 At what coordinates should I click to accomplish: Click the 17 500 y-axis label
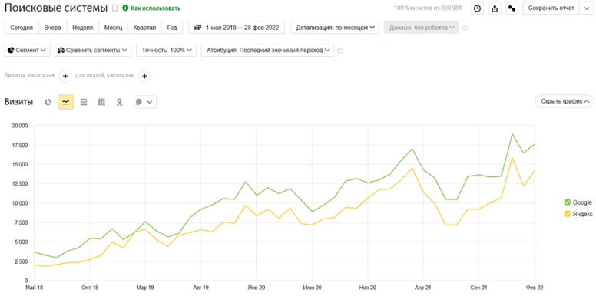(19, 146)
